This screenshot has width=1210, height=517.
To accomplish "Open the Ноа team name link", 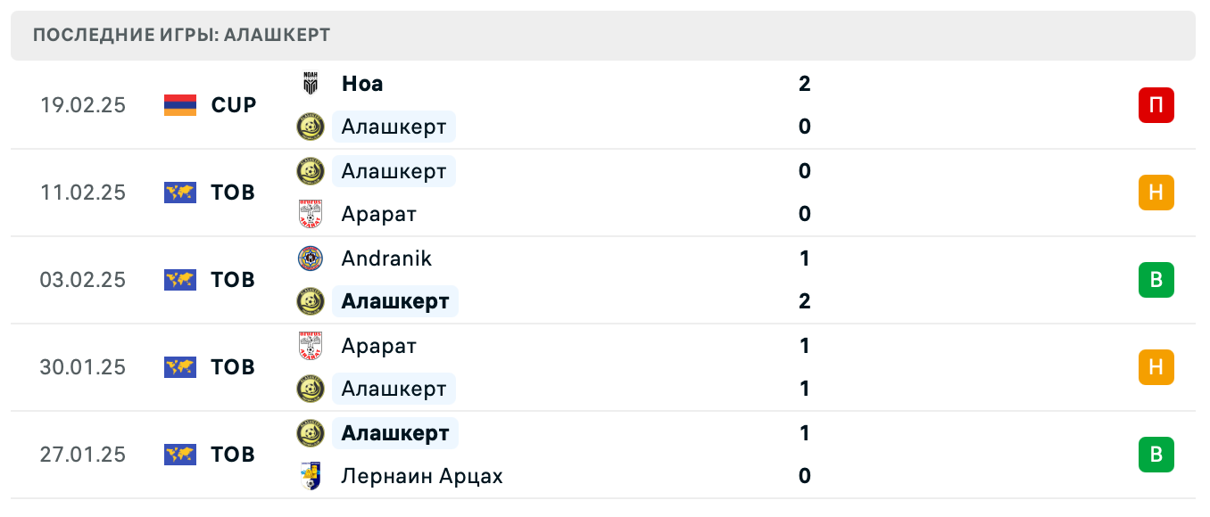I will 362,84.
